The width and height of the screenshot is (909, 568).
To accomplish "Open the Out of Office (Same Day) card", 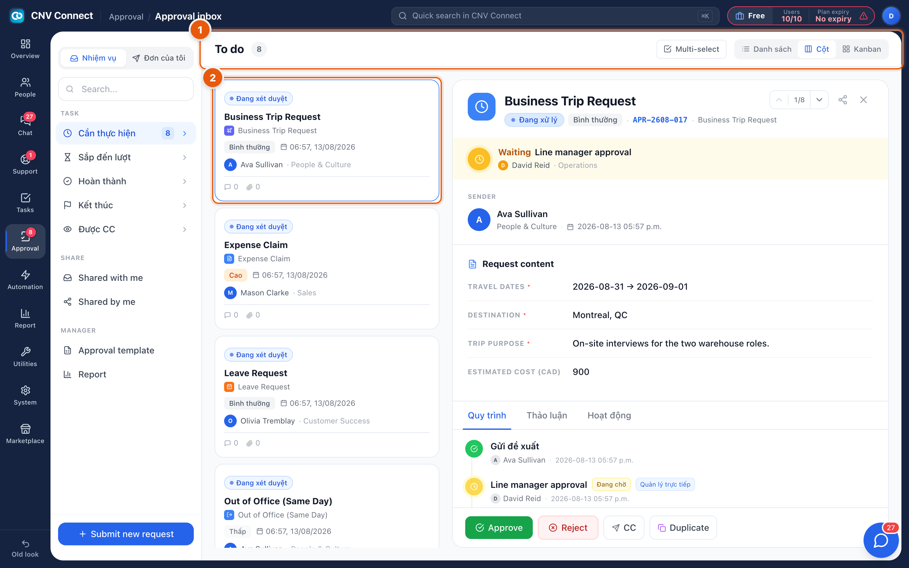I will click(327, 506).
